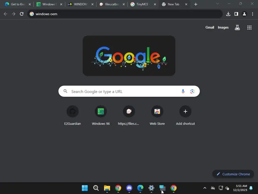258x194 pixels.
Task: Close the New Tab tab
Action: [186, 4]
